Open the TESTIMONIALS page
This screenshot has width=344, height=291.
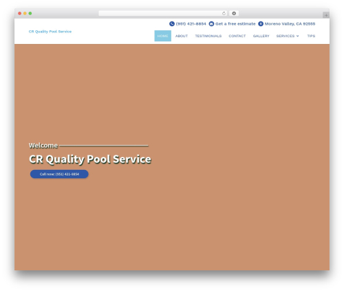tap(208, 36)
